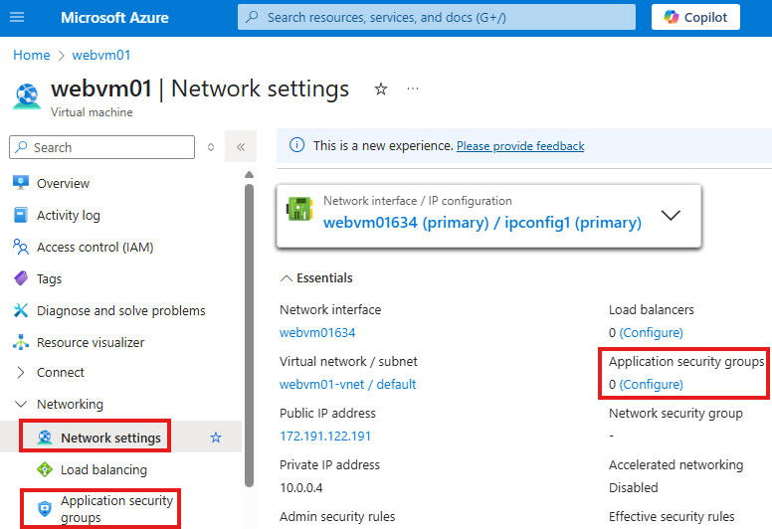Click the Network settings globe icon

[45, 437]
